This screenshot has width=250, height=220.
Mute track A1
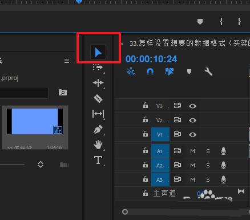pyautogui.click(x=192, y=151)
